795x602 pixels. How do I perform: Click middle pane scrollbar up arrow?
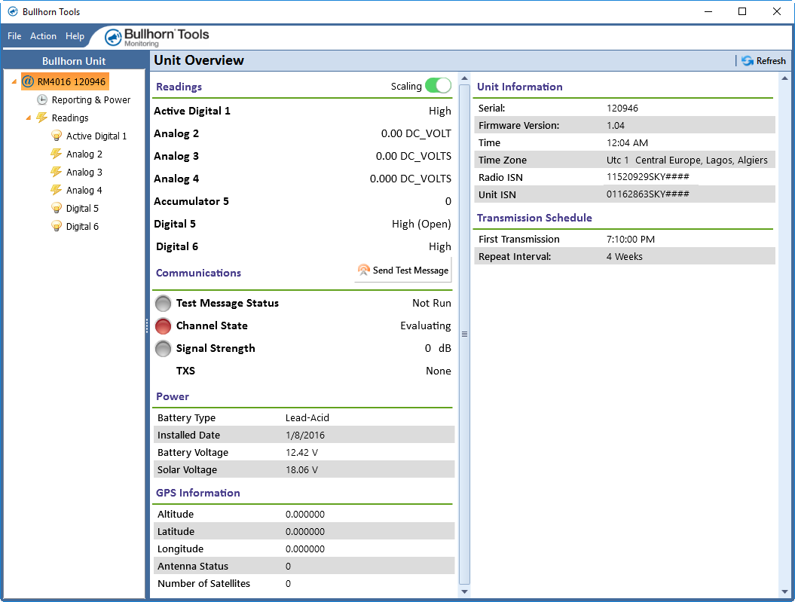point(464,78)
